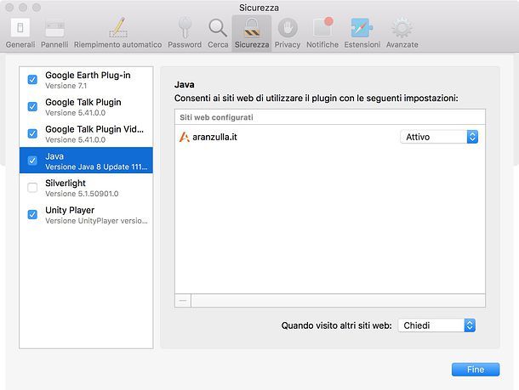The height and width of the screenshot is (390, 519).
Task: Uncheck the Unity Player checkbox
Action: pos(32,214)
